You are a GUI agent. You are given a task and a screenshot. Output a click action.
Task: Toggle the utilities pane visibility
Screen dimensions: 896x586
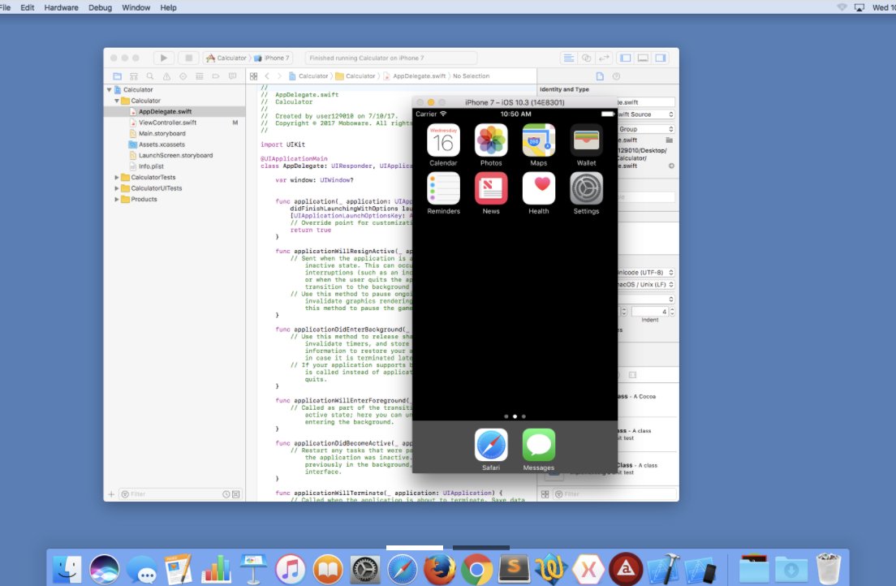[661, 58]
